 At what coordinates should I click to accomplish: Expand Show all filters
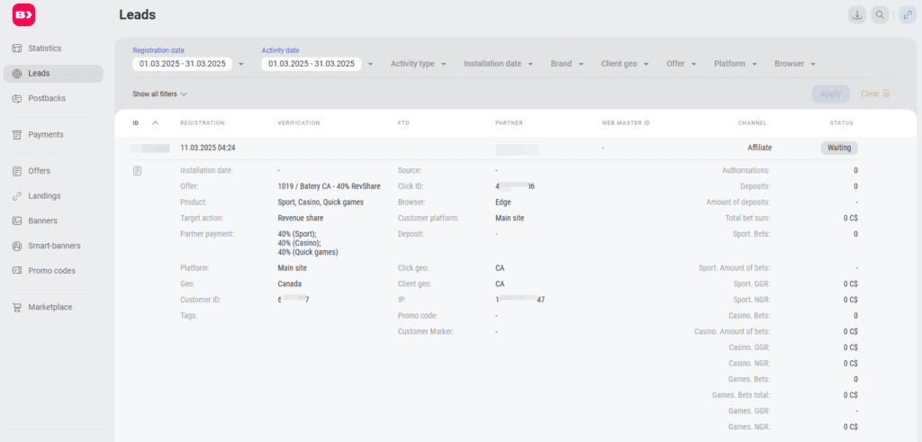pyautogui.click(x=159, y=94)
